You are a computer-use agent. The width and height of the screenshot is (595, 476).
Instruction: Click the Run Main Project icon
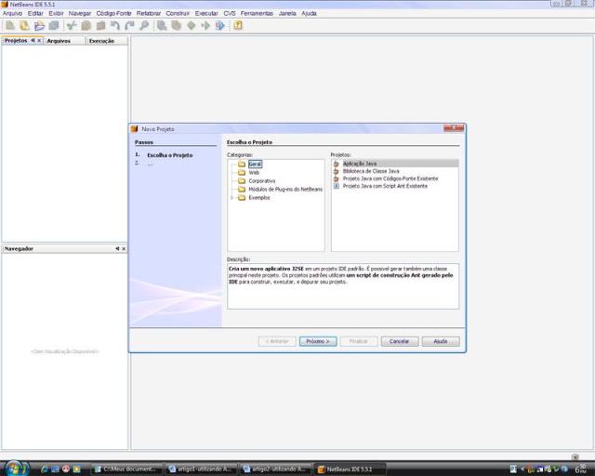205,25
